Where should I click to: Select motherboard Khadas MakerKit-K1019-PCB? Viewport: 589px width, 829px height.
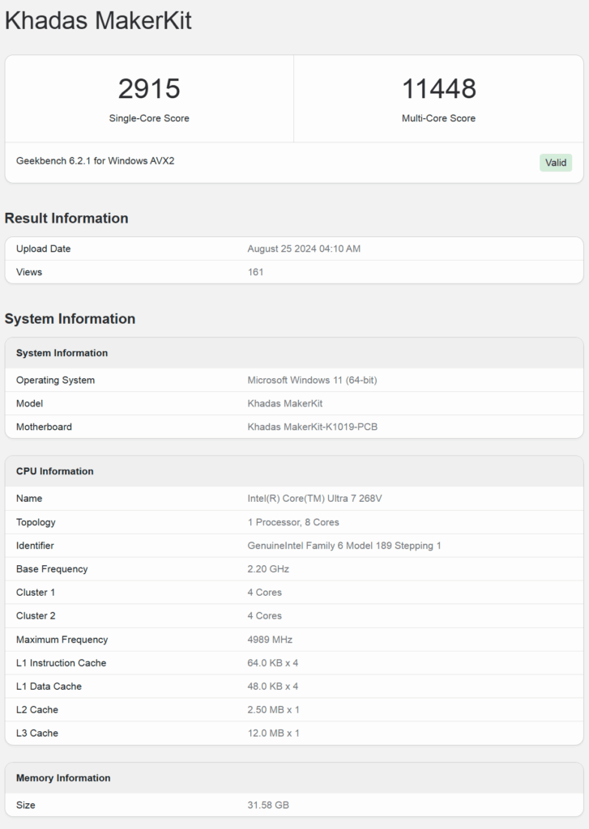coord(312,427)
